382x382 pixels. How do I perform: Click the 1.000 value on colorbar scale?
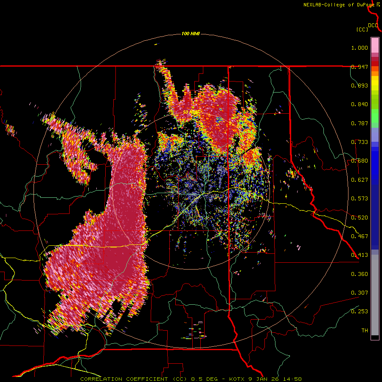point(360,48)
